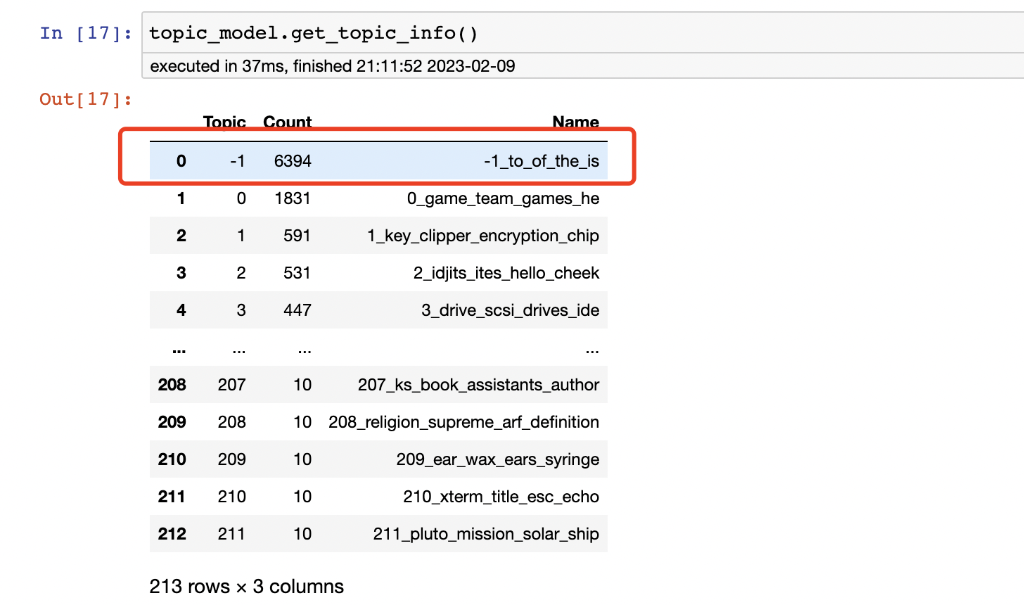Screen dimensions: 1024x605
Task: Click the '213 rows × 3 columns' summary text
Action: pos(248,586)
